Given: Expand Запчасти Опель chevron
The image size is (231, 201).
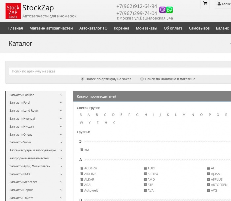Looking at the screenshot, I should point(61,135).
